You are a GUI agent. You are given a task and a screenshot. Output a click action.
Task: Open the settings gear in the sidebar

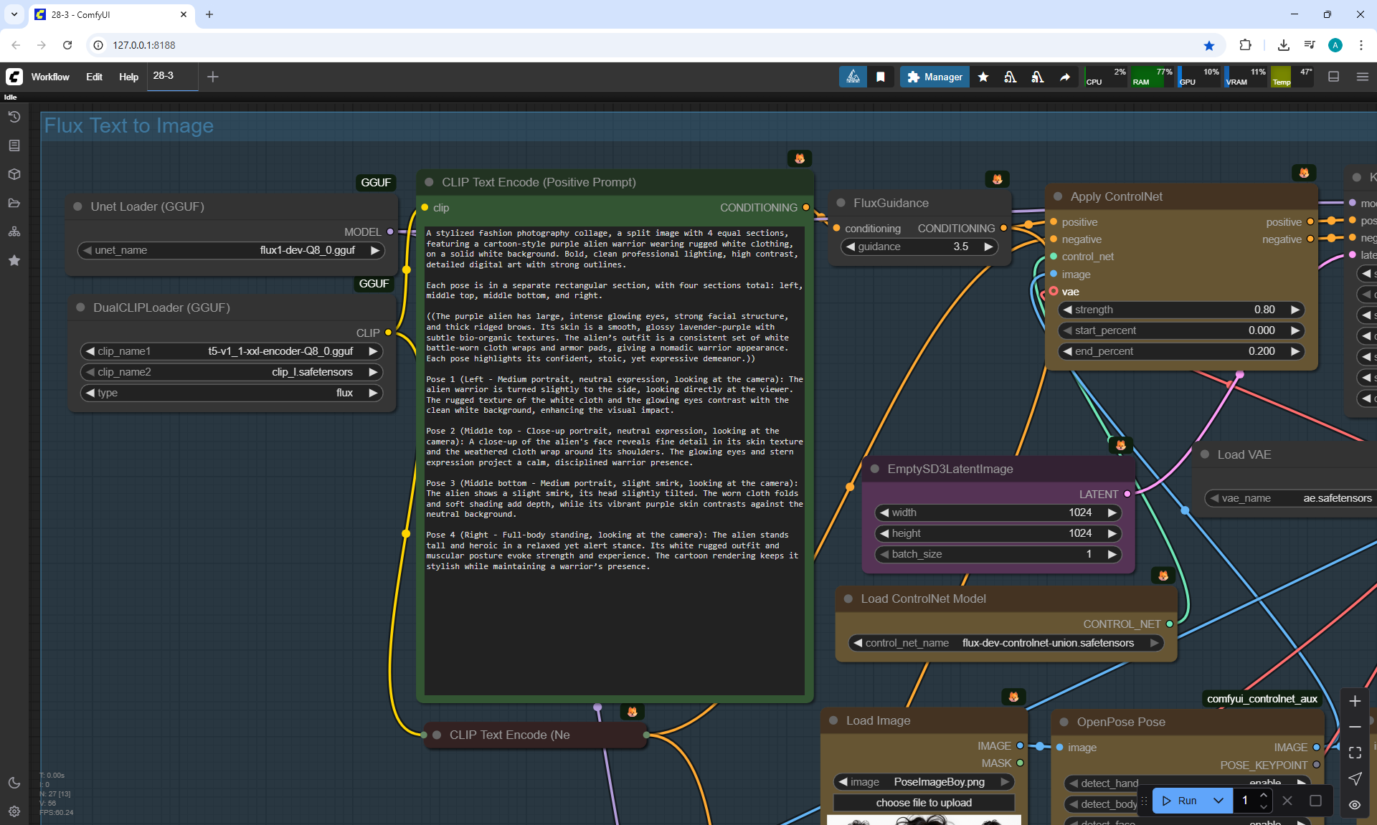click(x=14, y=811)
